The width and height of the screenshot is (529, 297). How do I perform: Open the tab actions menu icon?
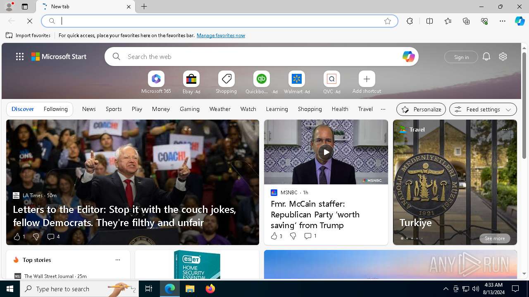pyautogui.click(x=25, y=7)
